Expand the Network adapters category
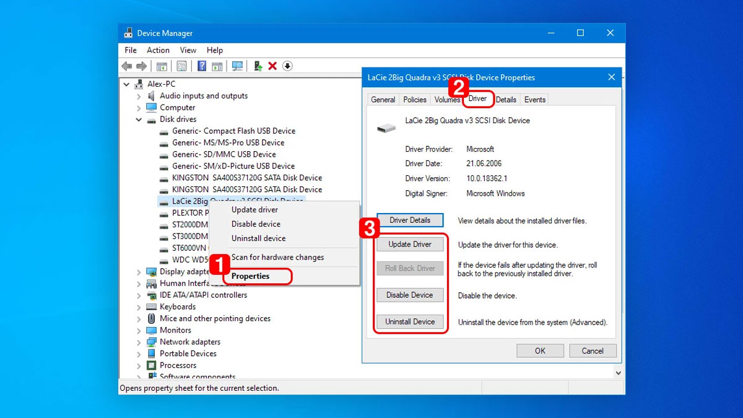Image resolution: width=743 pixels, height=418 pixels. pyautogui.click(x=139, y=342)
